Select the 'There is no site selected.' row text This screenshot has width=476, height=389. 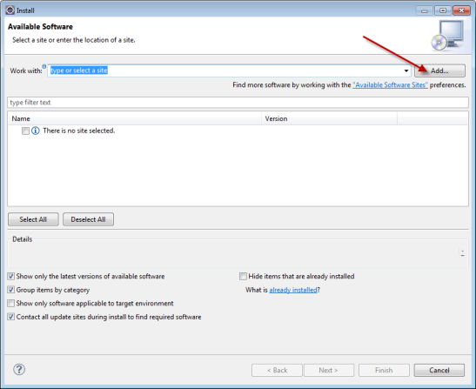pyautogui.click(x=79, y=131)
